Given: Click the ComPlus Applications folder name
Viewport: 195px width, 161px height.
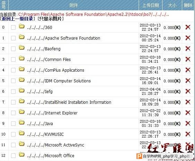Looking at the screenshot, I should click(55, 70).
